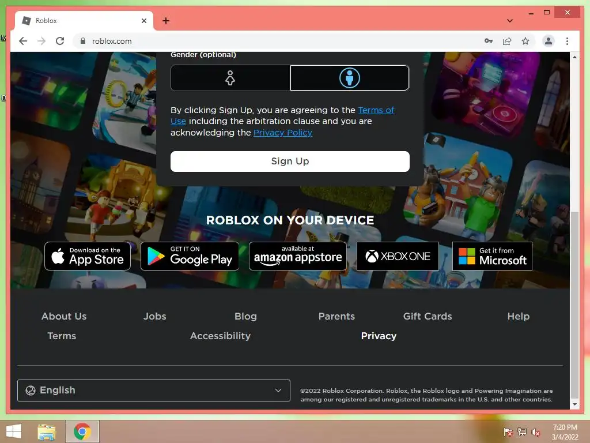Image resolution: width=590 pixels, height=443 pixels.
Task: Select the Roblox browser tab
Action: coord(84,21)
